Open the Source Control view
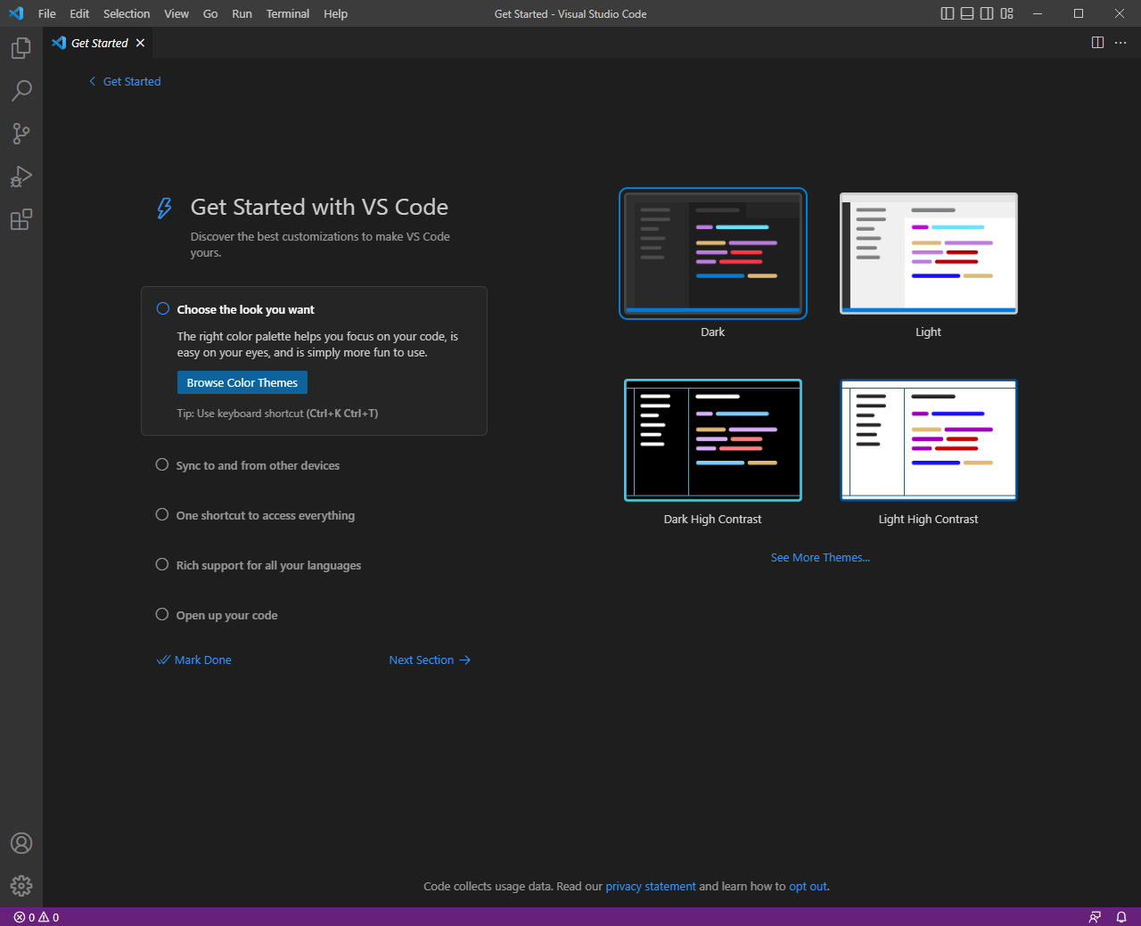The image size is (1141, 926). click(x=21, y=134)
